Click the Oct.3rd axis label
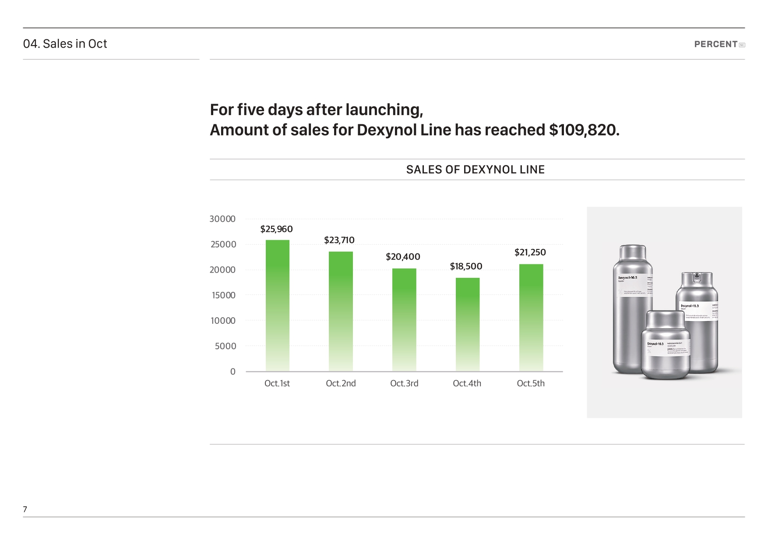 404,383
